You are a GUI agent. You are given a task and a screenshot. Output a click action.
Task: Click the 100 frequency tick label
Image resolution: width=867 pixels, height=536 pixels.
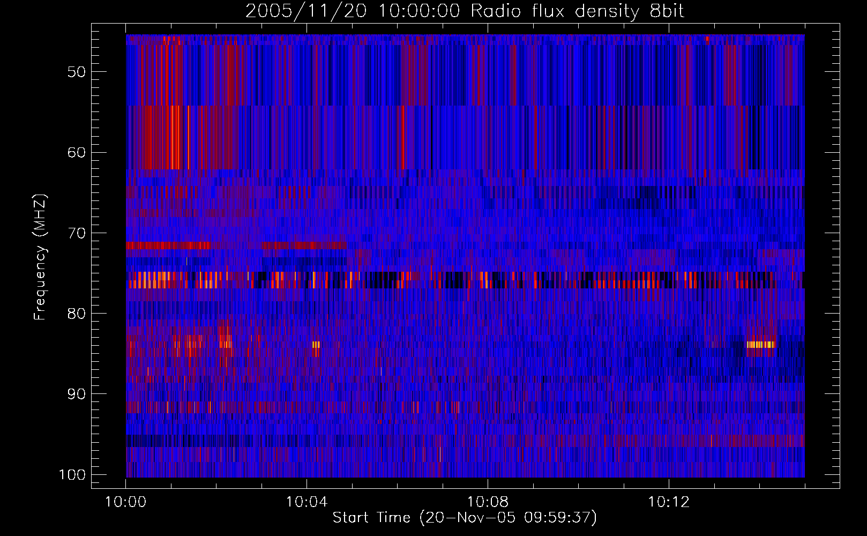coord(72,475)
